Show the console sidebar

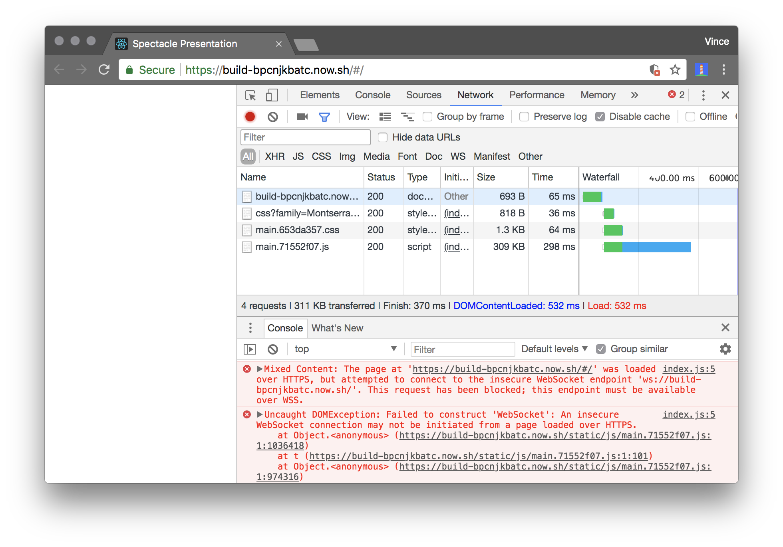coord(250,349)
